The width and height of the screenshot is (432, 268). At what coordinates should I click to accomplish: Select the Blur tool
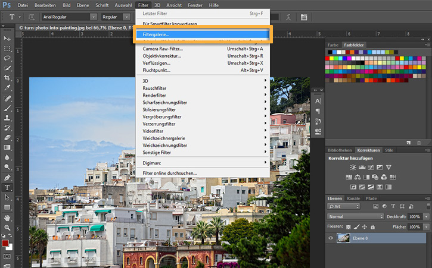pos(7,157)
